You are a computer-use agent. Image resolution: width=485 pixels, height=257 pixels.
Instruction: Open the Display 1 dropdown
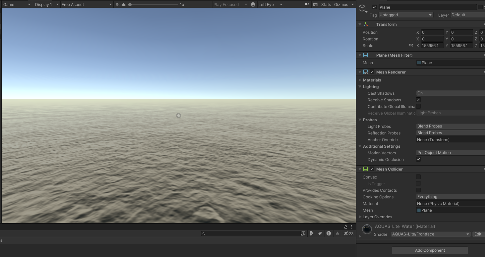(x=47, y=4)
